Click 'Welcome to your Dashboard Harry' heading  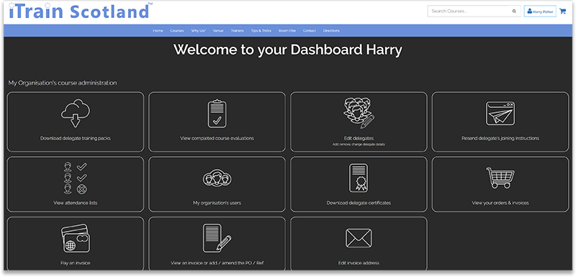(287, 50)
